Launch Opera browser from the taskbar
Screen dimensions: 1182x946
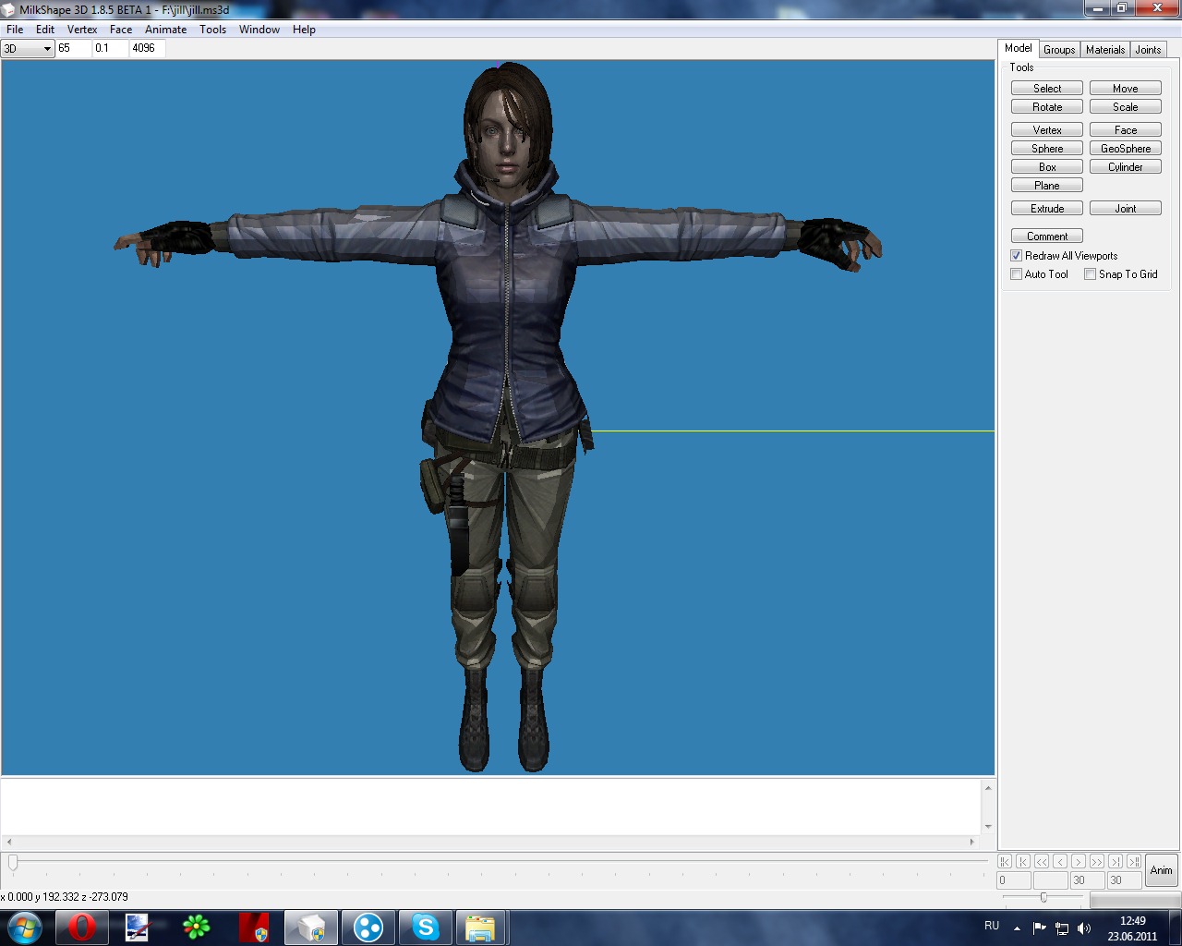coord(81,927)
